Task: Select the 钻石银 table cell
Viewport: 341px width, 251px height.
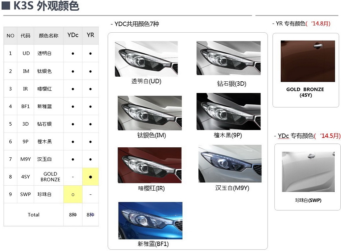Action: tap(49, 124)
